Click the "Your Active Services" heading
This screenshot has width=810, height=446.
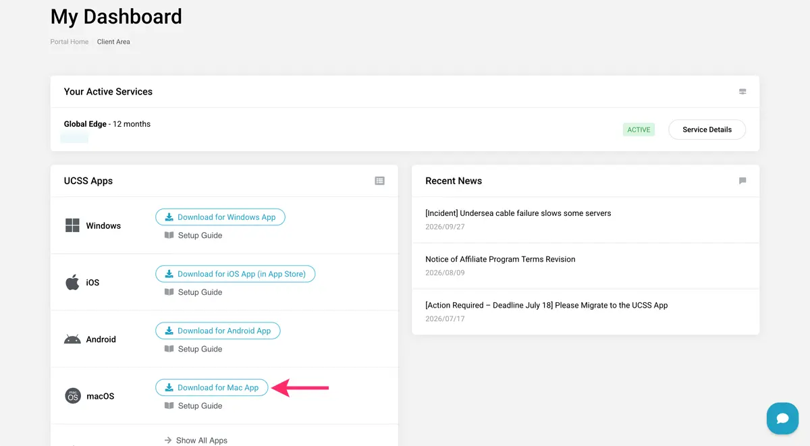(108, 92)
